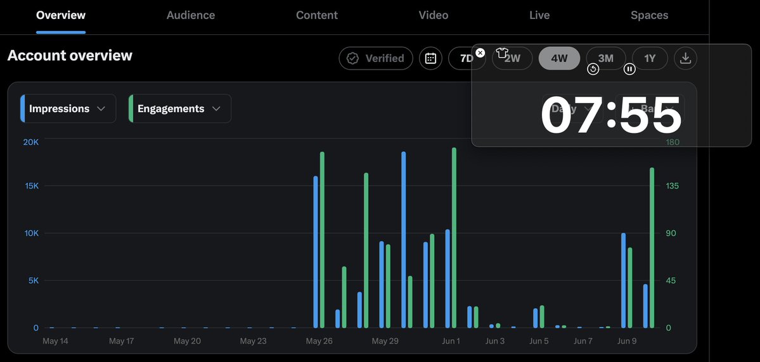The image size is (760, 362).
Task: Click the 07:55 timer display
Action: (611, 115)
